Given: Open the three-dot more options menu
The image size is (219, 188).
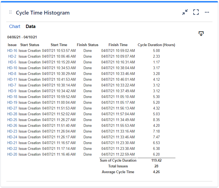Looking at the screenshot, I should click(x=207, y=12).
